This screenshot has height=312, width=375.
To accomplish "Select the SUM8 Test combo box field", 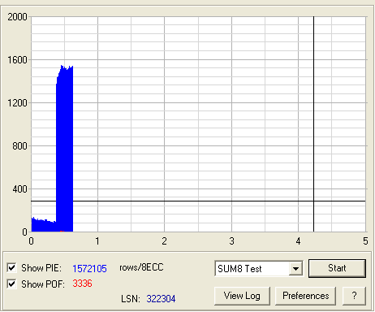I will pyautogui.click(x=259, y=269).
